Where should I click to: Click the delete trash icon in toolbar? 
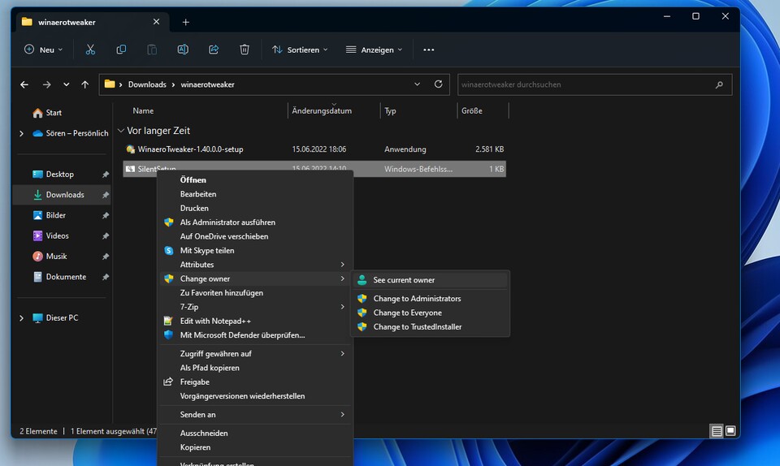[x=245, y=50]
